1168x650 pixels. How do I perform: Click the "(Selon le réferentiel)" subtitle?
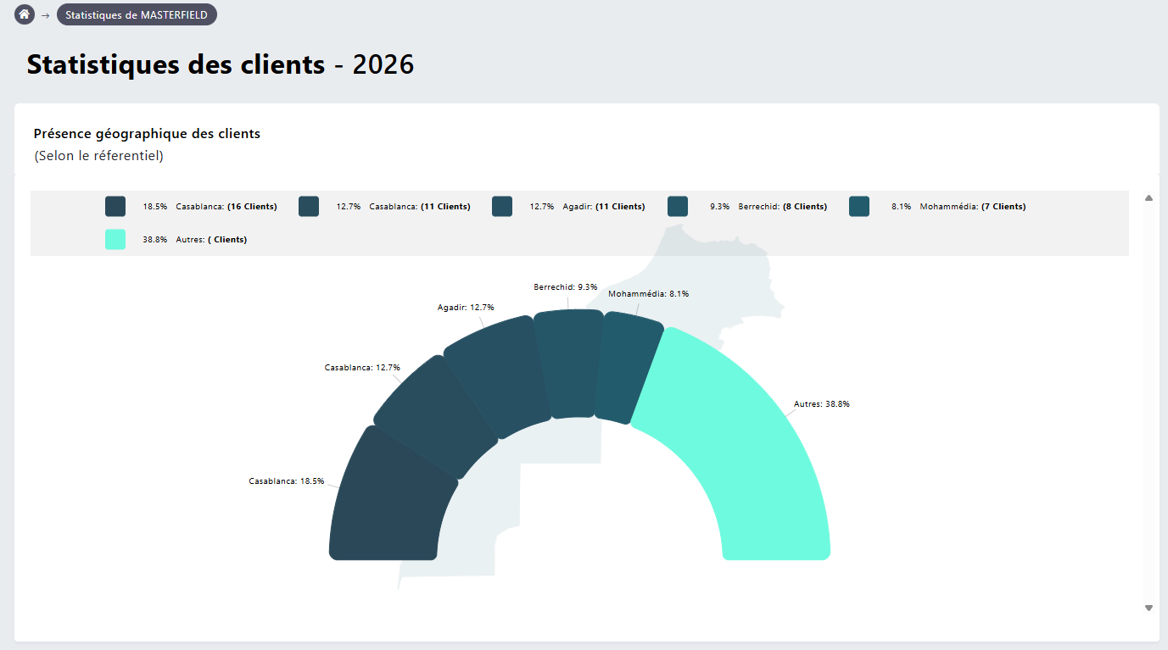[99, 157]
